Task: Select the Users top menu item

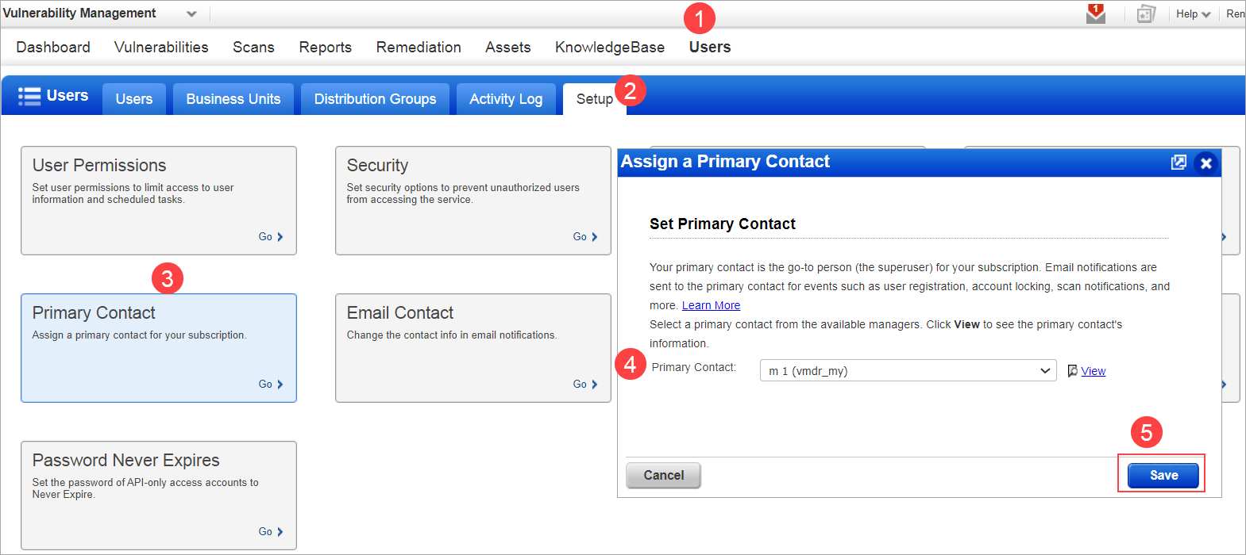Action: point(710,47)
